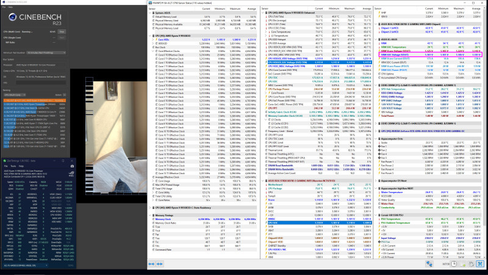Select the highlighted CPU SOC row under Nuvoton
Screen dimensions: 488x275
click(x=318, y=223)
